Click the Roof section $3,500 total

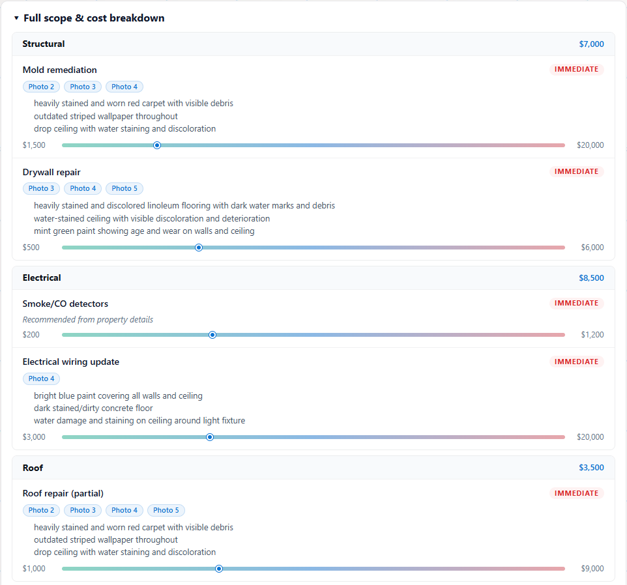coord(591,468)
